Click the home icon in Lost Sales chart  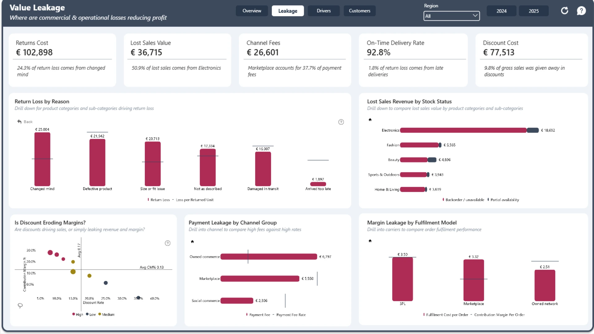point(370,120)
